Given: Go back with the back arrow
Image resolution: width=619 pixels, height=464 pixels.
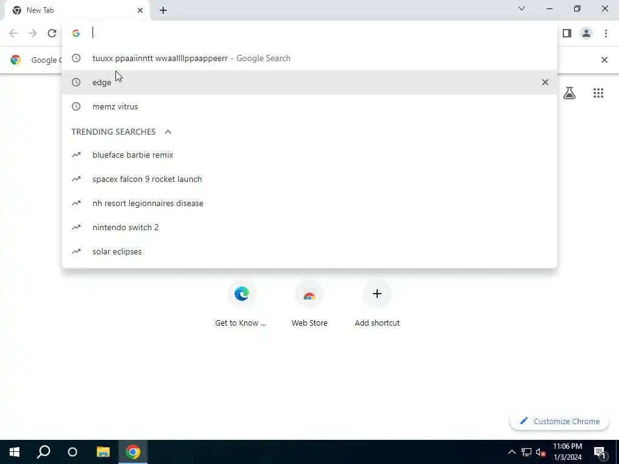Looking at the screenshot, I should (13, 33).
